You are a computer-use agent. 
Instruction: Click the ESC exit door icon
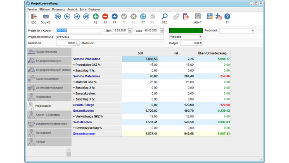(x=34, y=17)
